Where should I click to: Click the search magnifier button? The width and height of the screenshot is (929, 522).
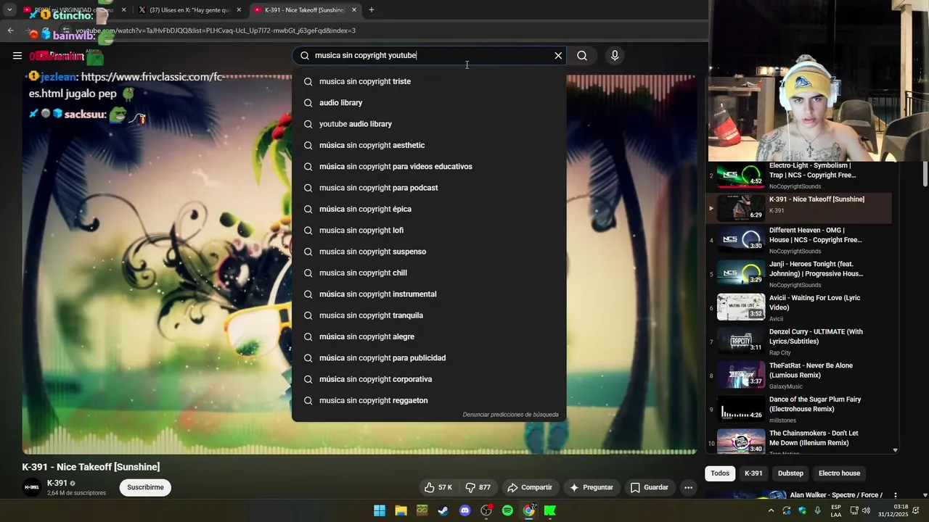point(582,56)
